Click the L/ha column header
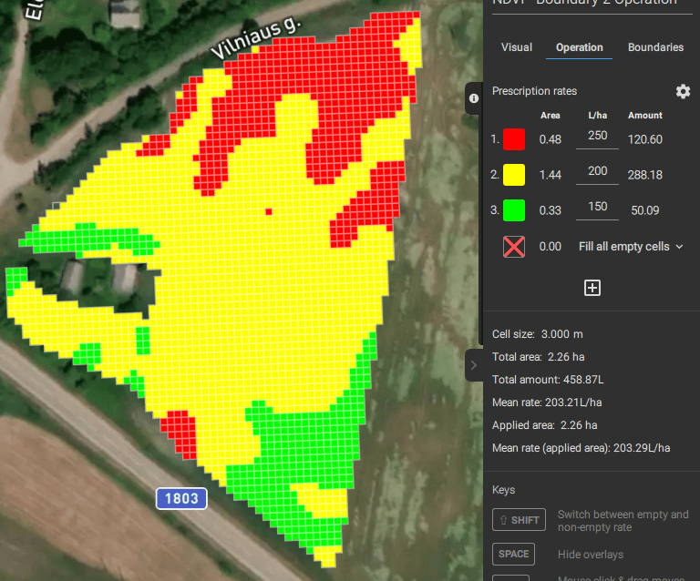Viewport: 700px width, 581px height. [x=597, y=115]
